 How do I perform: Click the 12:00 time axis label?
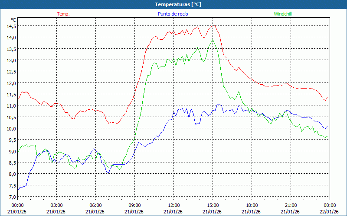click(x=173, y=205)
